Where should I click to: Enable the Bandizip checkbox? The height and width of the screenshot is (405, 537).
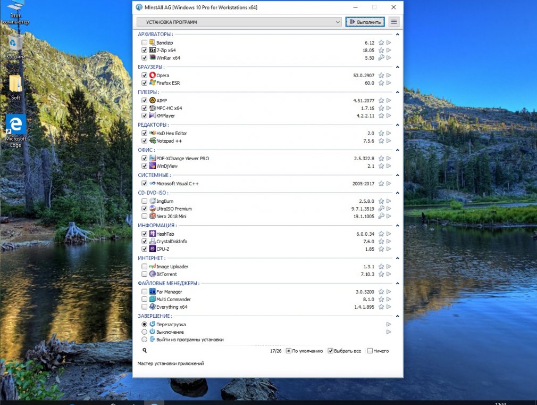pos(144,43)
